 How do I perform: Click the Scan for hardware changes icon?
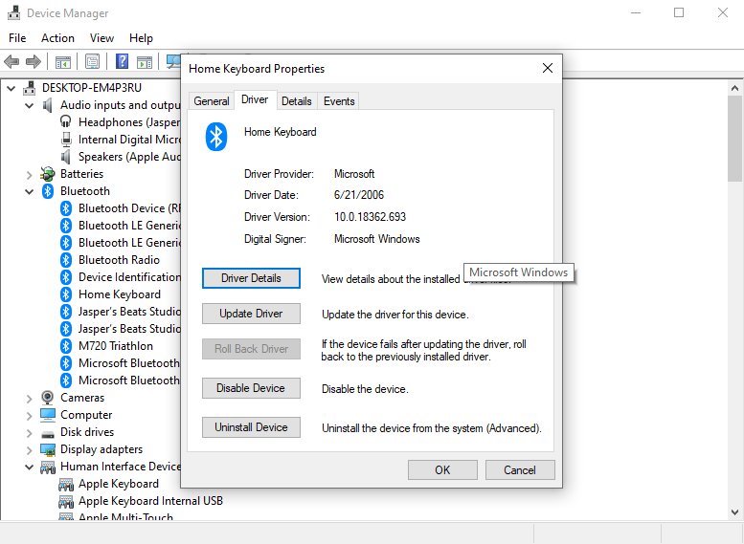[x=172, y=61]
